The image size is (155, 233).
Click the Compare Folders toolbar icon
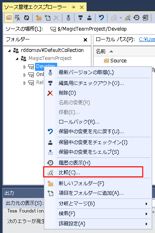[x=128, y=18]
